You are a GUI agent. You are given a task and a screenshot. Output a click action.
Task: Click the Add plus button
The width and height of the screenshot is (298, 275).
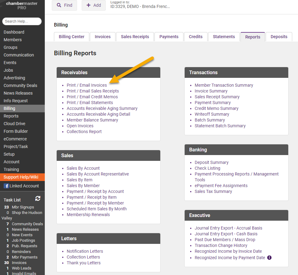click(x=94, y=5)
